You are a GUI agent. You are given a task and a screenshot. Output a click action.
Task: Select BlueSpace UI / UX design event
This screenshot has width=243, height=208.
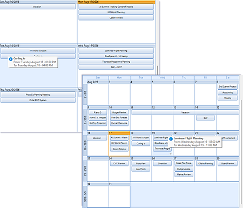click(x=116, y=56)
